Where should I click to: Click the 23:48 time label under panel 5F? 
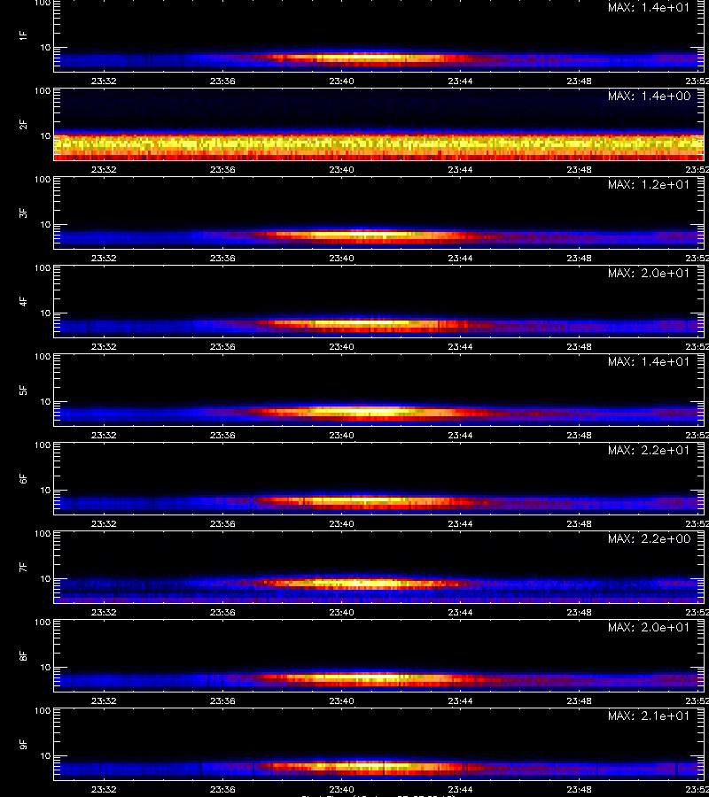click(579, 435)
